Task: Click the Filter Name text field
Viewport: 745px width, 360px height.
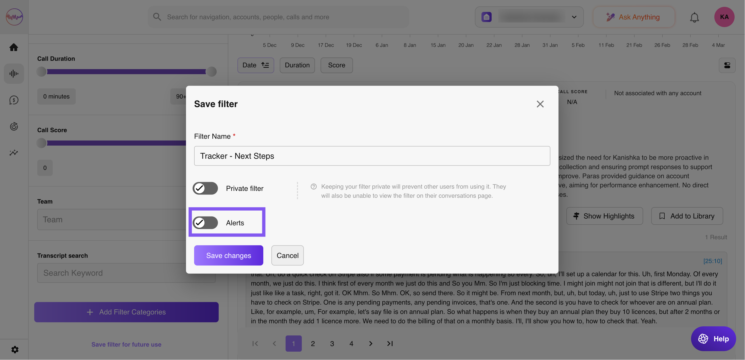Action: click(372, 156)
